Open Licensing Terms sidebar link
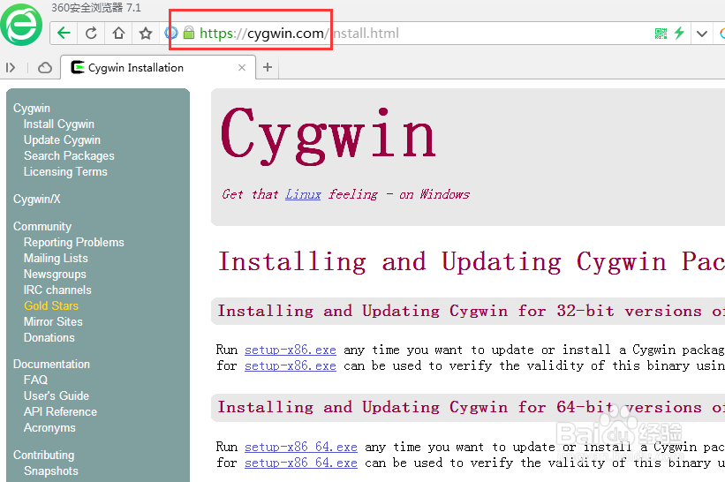This screenshot has width=725, height=482. pyautogui.click(x=65, y=171)
